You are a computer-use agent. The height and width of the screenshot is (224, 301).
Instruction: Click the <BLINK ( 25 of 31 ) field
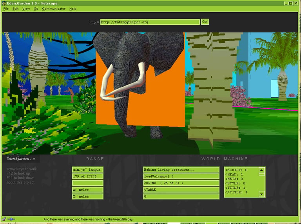coord(181,183)
